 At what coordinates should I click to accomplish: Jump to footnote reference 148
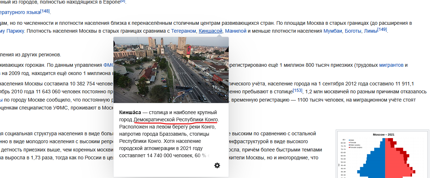click(45, 11)
